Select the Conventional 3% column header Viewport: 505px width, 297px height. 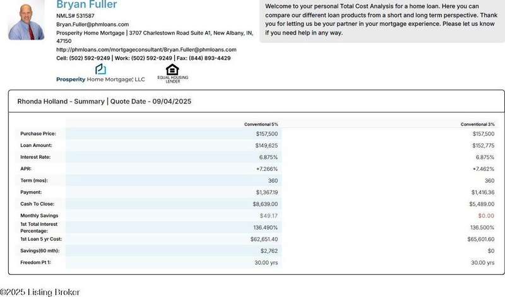tap(478, 124)
